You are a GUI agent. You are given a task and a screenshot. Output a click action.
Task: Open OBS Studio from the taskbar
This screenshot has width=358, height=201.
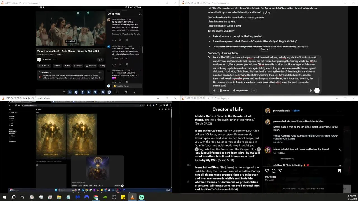[114, 197]
